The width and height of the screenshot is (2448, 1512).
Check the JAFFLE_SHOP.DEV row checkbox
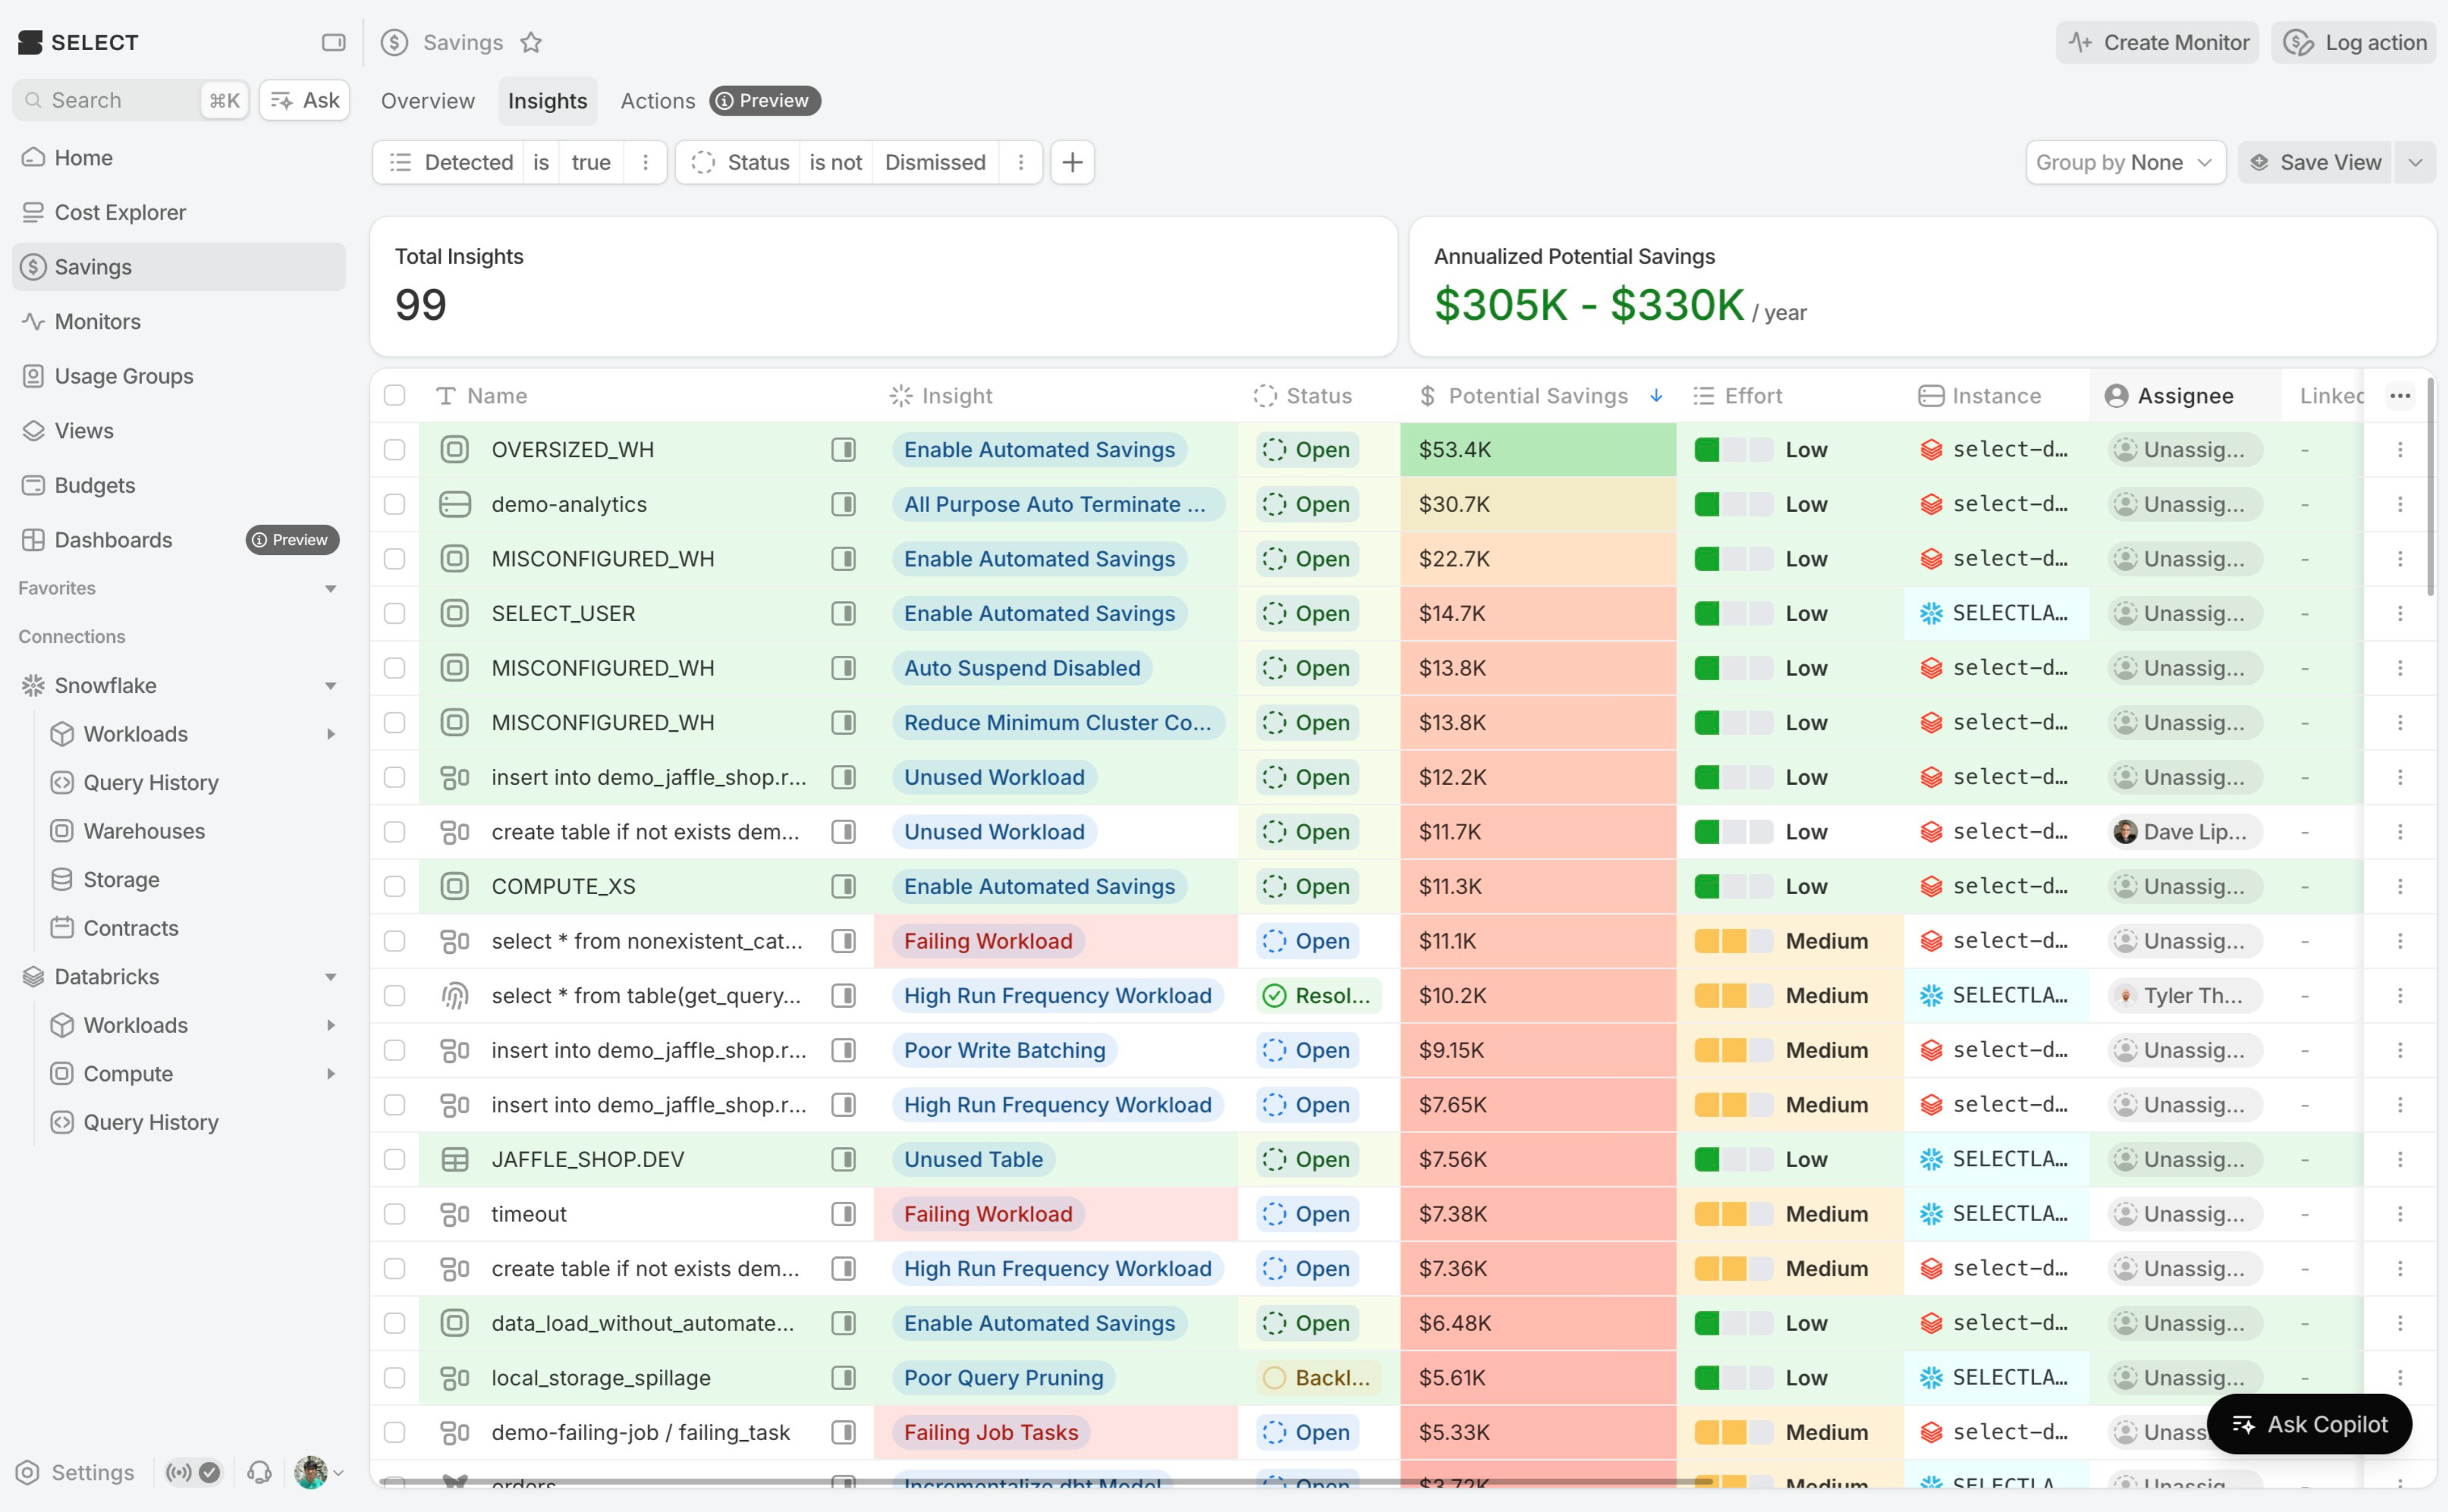[395, 1159]
